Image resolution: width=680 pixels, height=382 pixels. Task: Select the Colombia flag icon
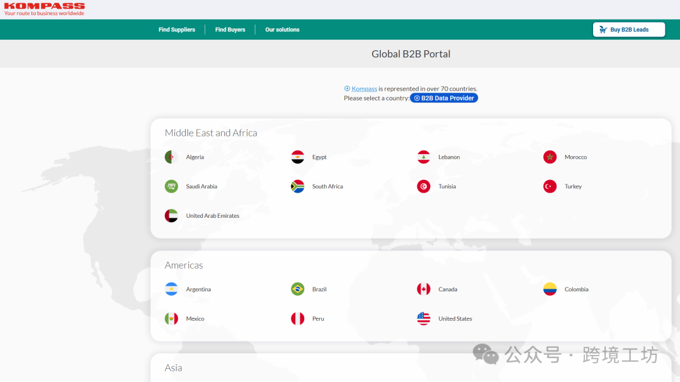(x=550, y=289)
